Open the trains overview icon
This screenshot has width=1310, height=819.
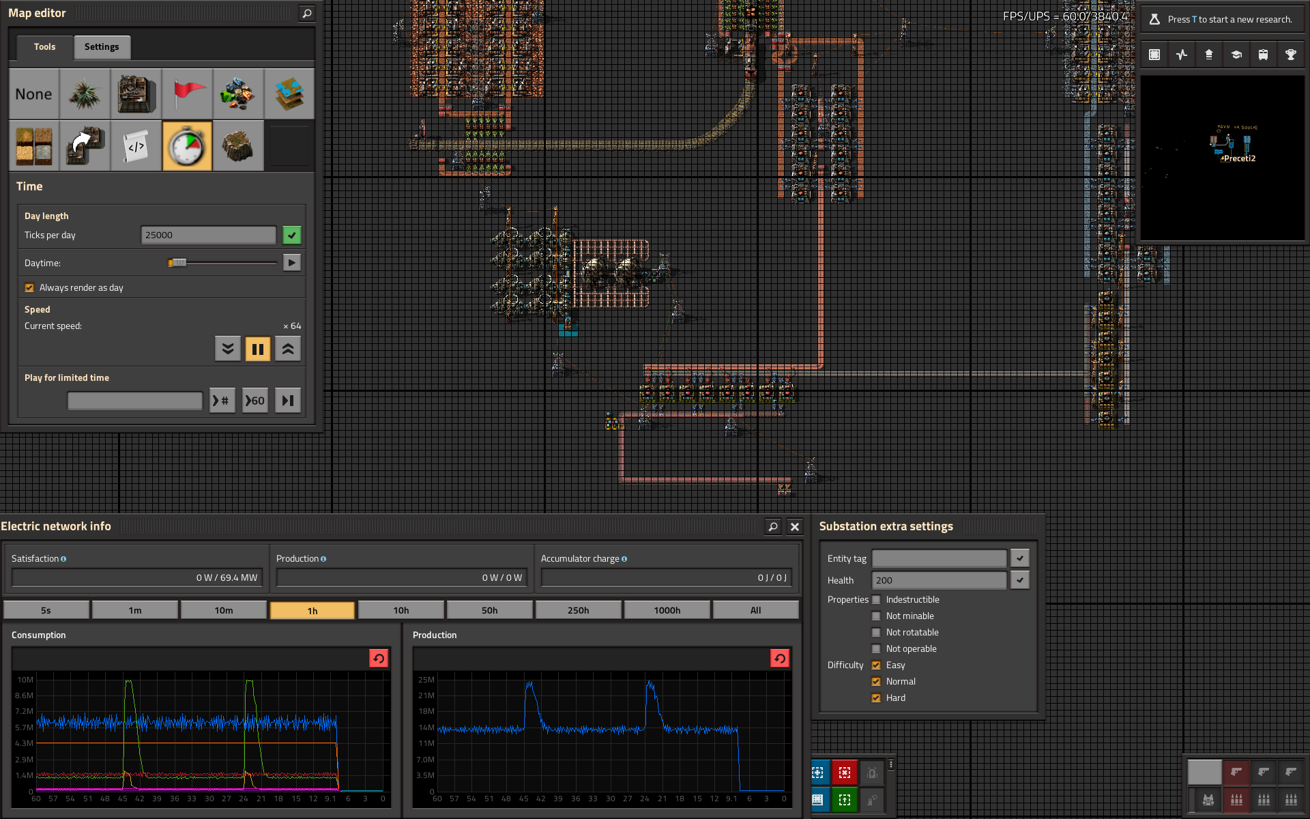click(x=1263, y=55)
